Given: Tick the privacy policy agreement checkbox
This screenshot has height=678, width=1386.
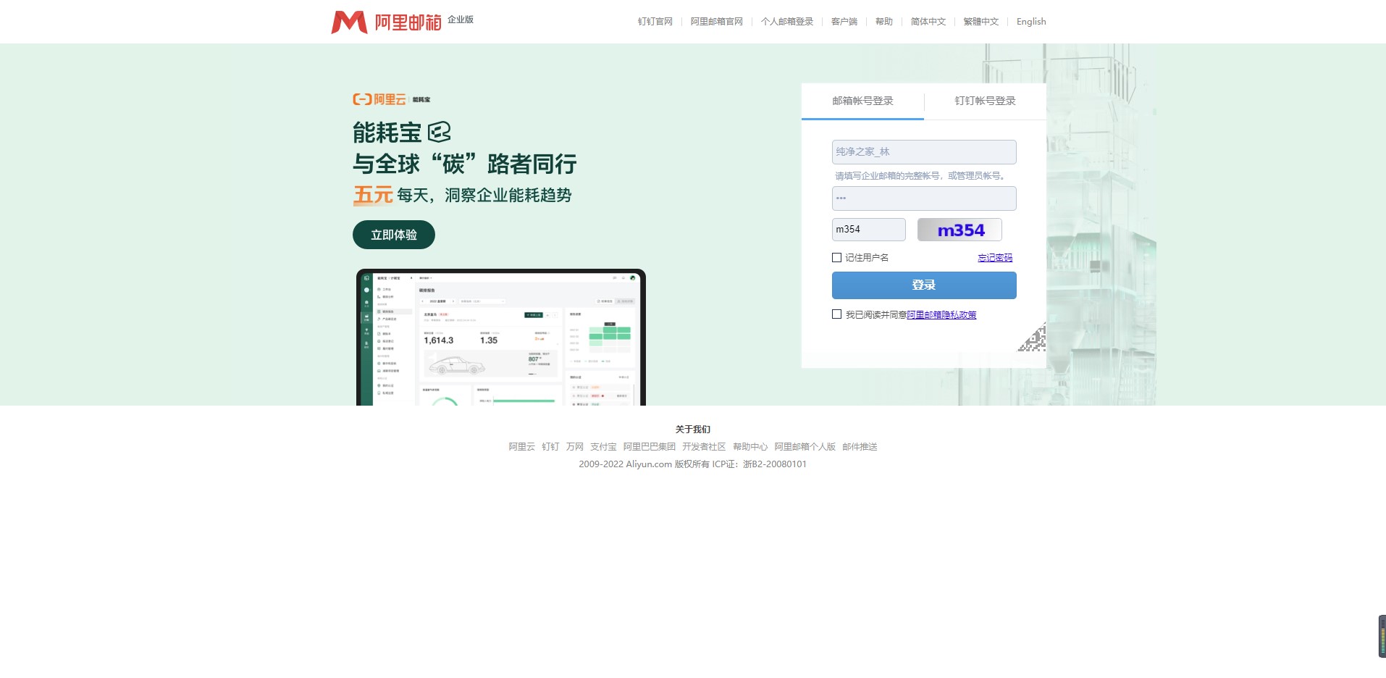Looking at the screenshot, I should tap(836, 314).
